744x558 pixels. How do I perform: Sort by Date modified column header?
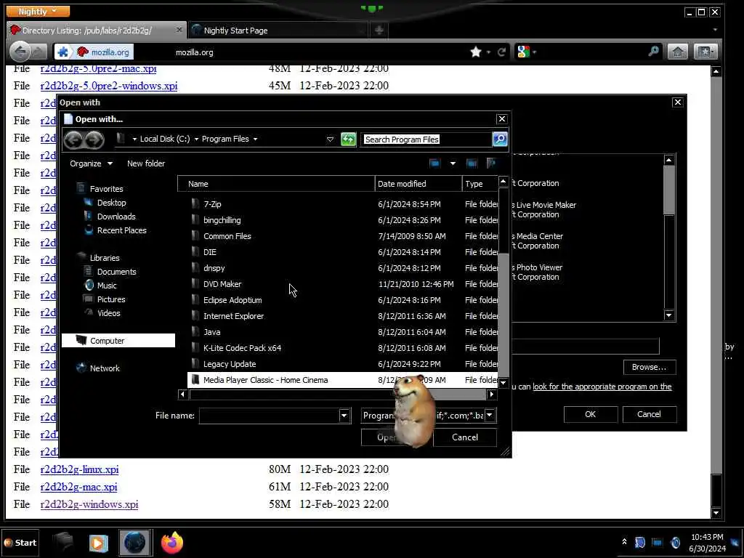418,184
